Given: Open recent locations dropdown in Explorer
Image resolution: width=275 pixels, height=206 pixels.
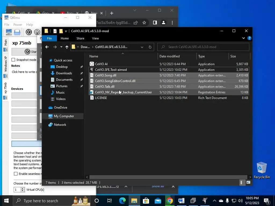Looking at the screenshot, I should 61,47.
